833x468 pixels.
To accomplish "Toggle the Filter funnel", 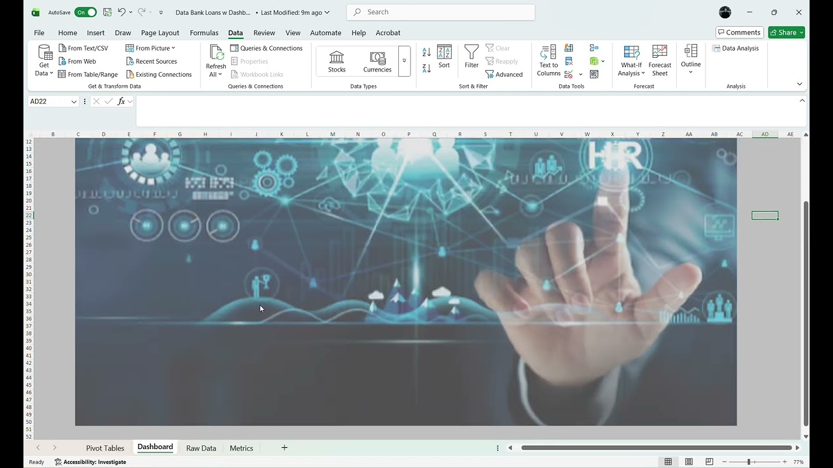I will (x=472, y=57).
